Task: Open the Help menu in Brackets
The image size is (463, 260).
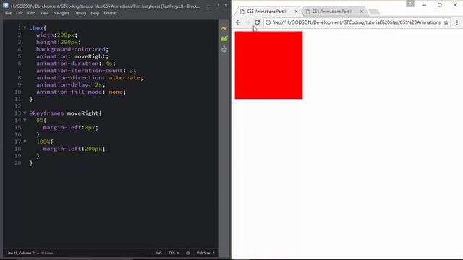Action: 95,13
